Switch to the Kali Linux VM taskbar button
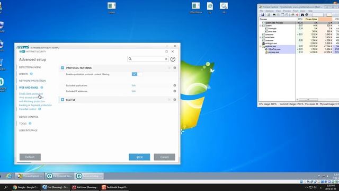 coord(85,187)
